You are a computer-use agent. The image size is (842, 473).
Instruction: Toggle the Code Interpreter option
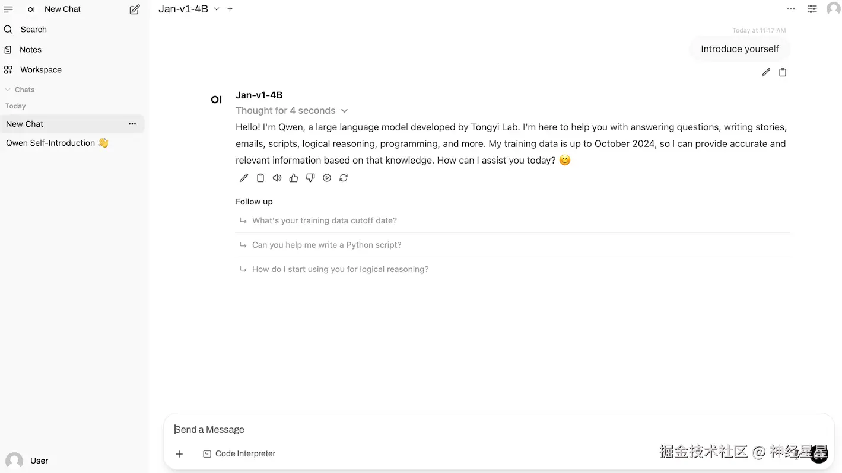[239, 453]
